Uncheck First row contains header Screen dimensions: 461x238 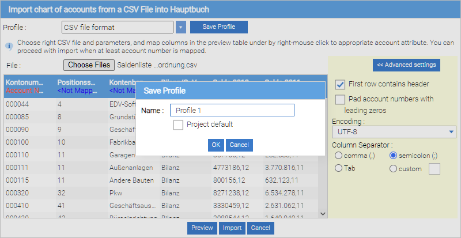click(340, 84)
